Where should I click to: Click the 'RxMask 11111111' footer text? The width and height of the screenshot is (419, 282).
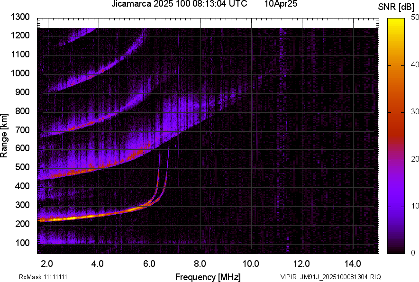pyautogui.click(x=43, y=277)
